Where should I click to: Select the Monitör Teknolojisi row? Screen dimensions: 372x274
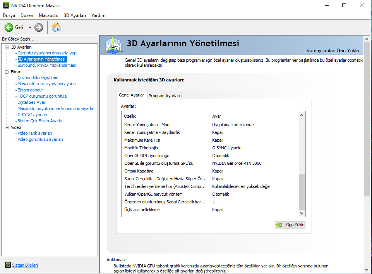(x=210, y=148)
